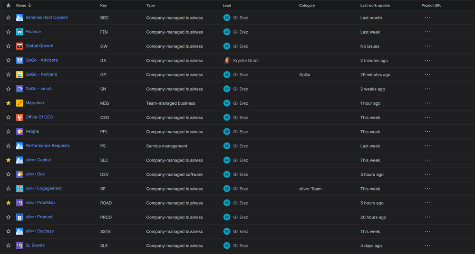Open the Performance Requests project link
Screen dimensions: 475x254
(x=48, y=145)
